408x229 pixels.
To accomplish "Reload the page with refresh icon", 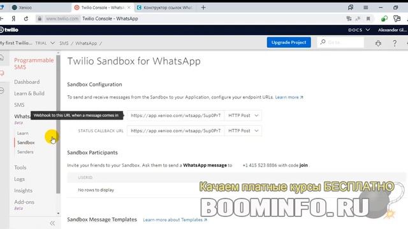I will tap(26, 18).
